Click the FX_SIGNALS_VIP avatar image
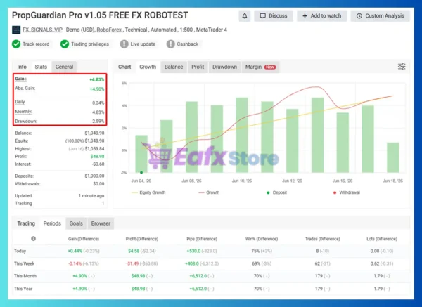 click(x=16, y=30)
